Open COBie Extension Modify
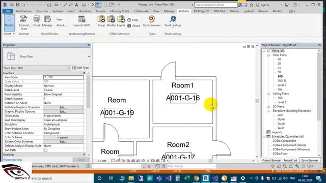 (111, 21)
